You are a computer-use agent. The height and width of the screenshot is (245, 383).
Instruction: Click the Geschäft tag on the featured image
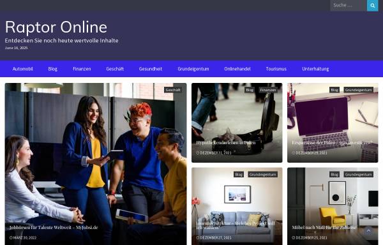[x=173, y=90]
